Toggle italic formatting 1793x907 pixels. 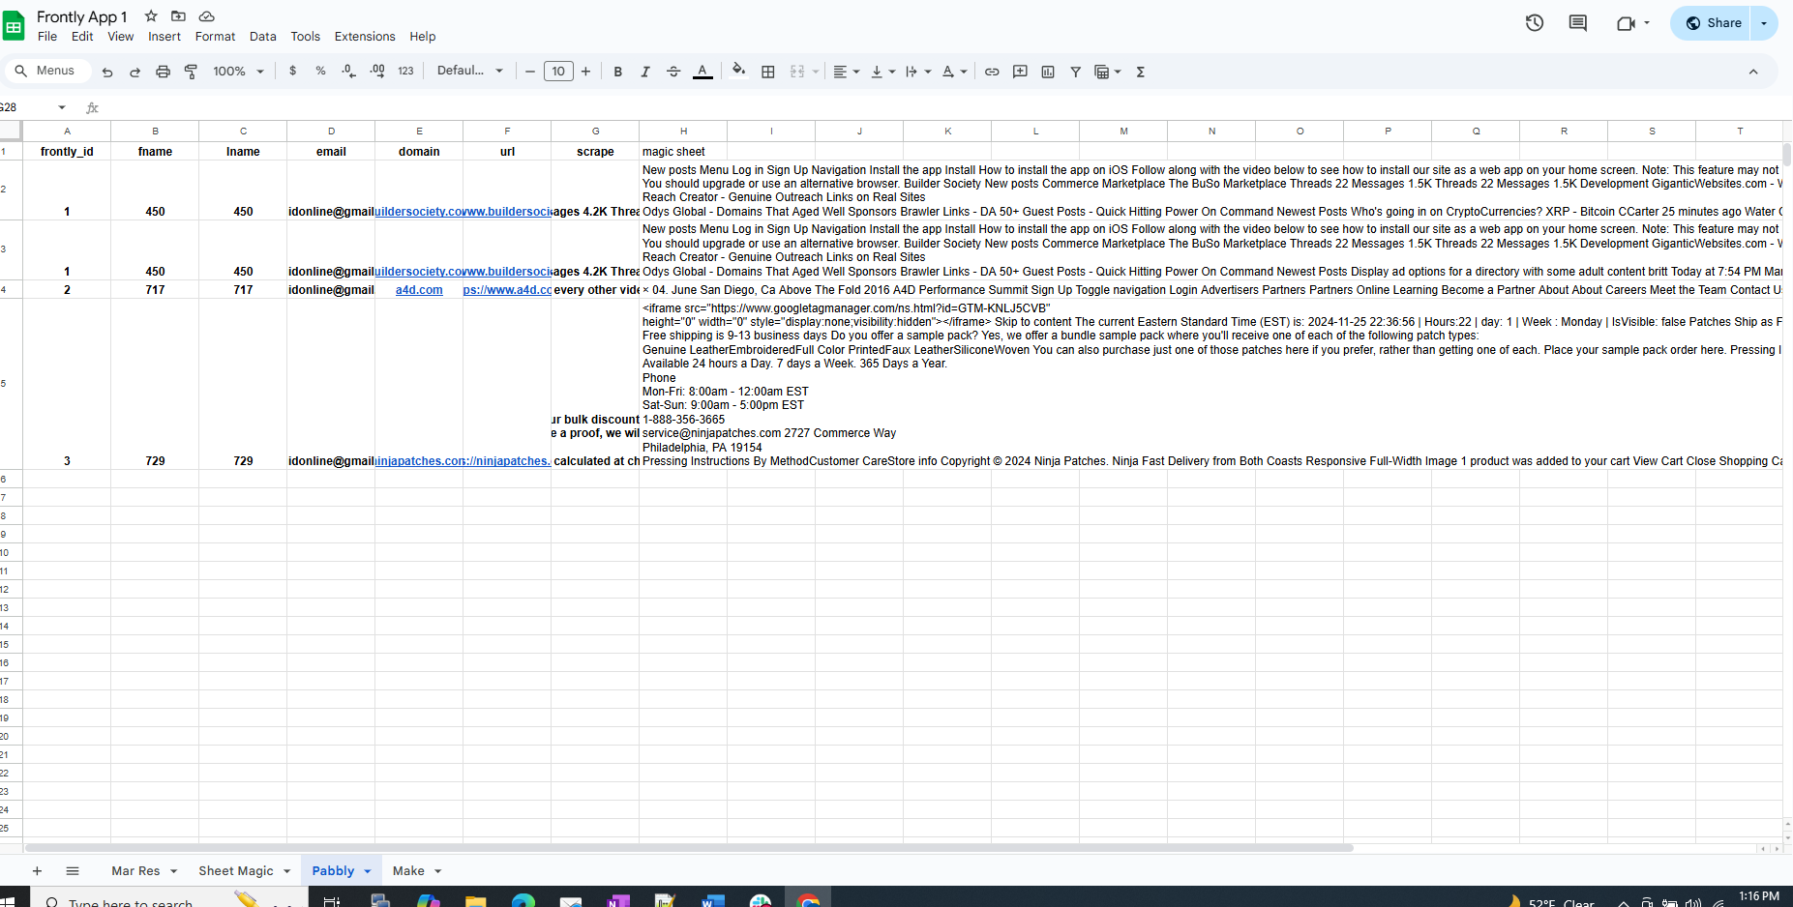[x=645, y=72]
